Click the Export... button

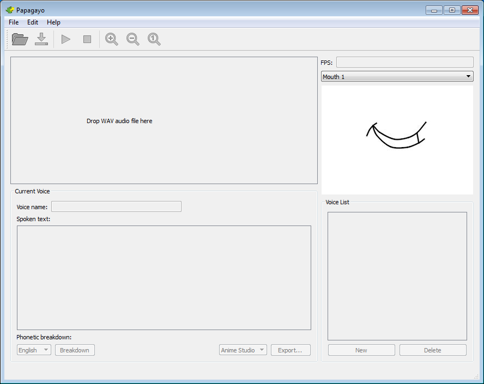[x=290, y=350]
